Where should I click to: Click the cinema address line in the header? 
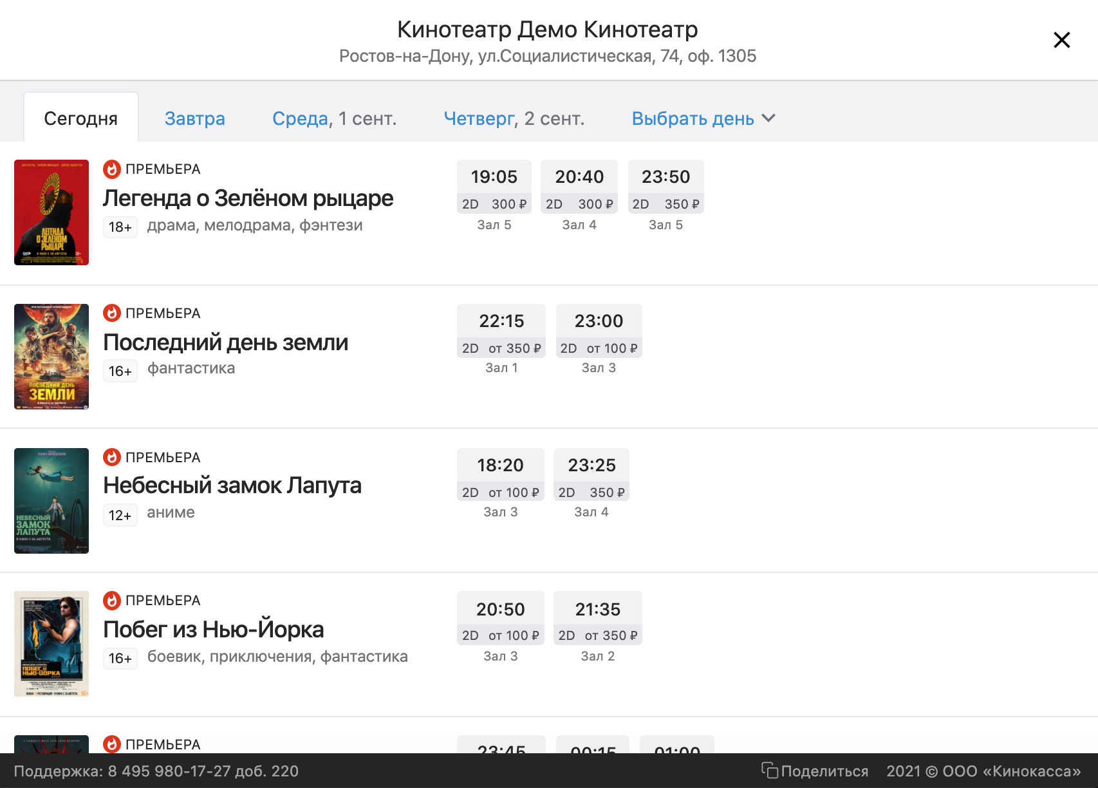pyautogui.click(x=548, y=56)
